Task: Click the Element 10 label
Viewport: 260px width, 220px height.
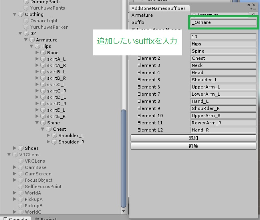Action: [x=150, y=116]
